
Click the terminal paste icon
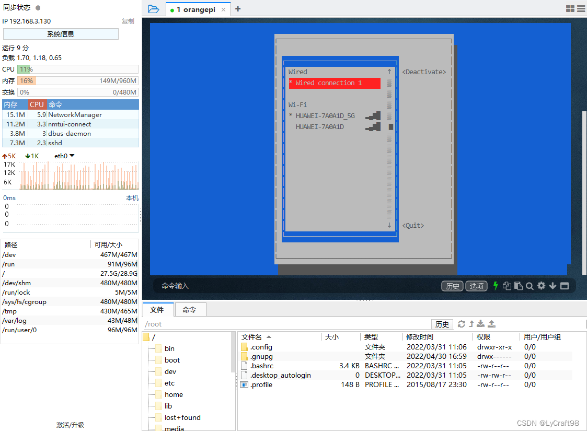519,286
